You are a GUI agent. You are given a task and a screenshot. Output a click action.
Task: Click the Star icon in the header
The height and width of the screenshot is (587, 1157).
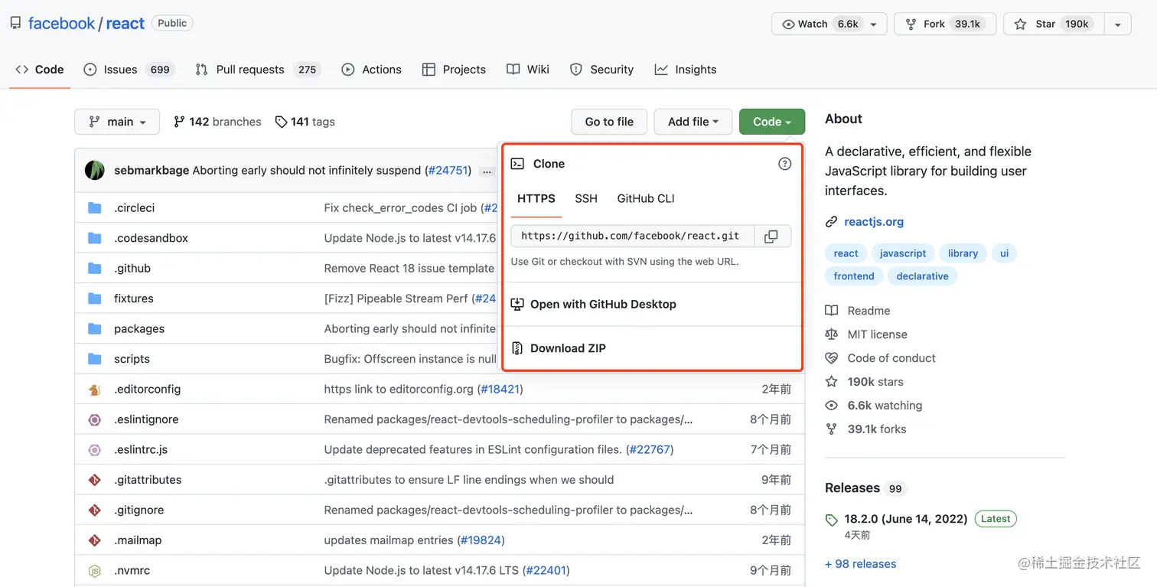pyautogui.click(x=1020, y=24)
